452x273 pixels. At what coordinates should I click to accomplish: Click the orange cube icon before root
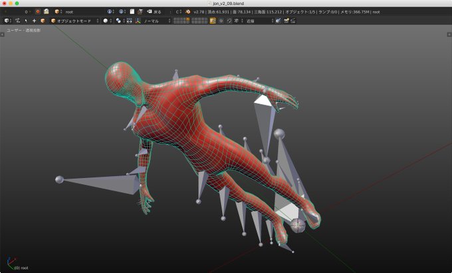click(57, 12)
